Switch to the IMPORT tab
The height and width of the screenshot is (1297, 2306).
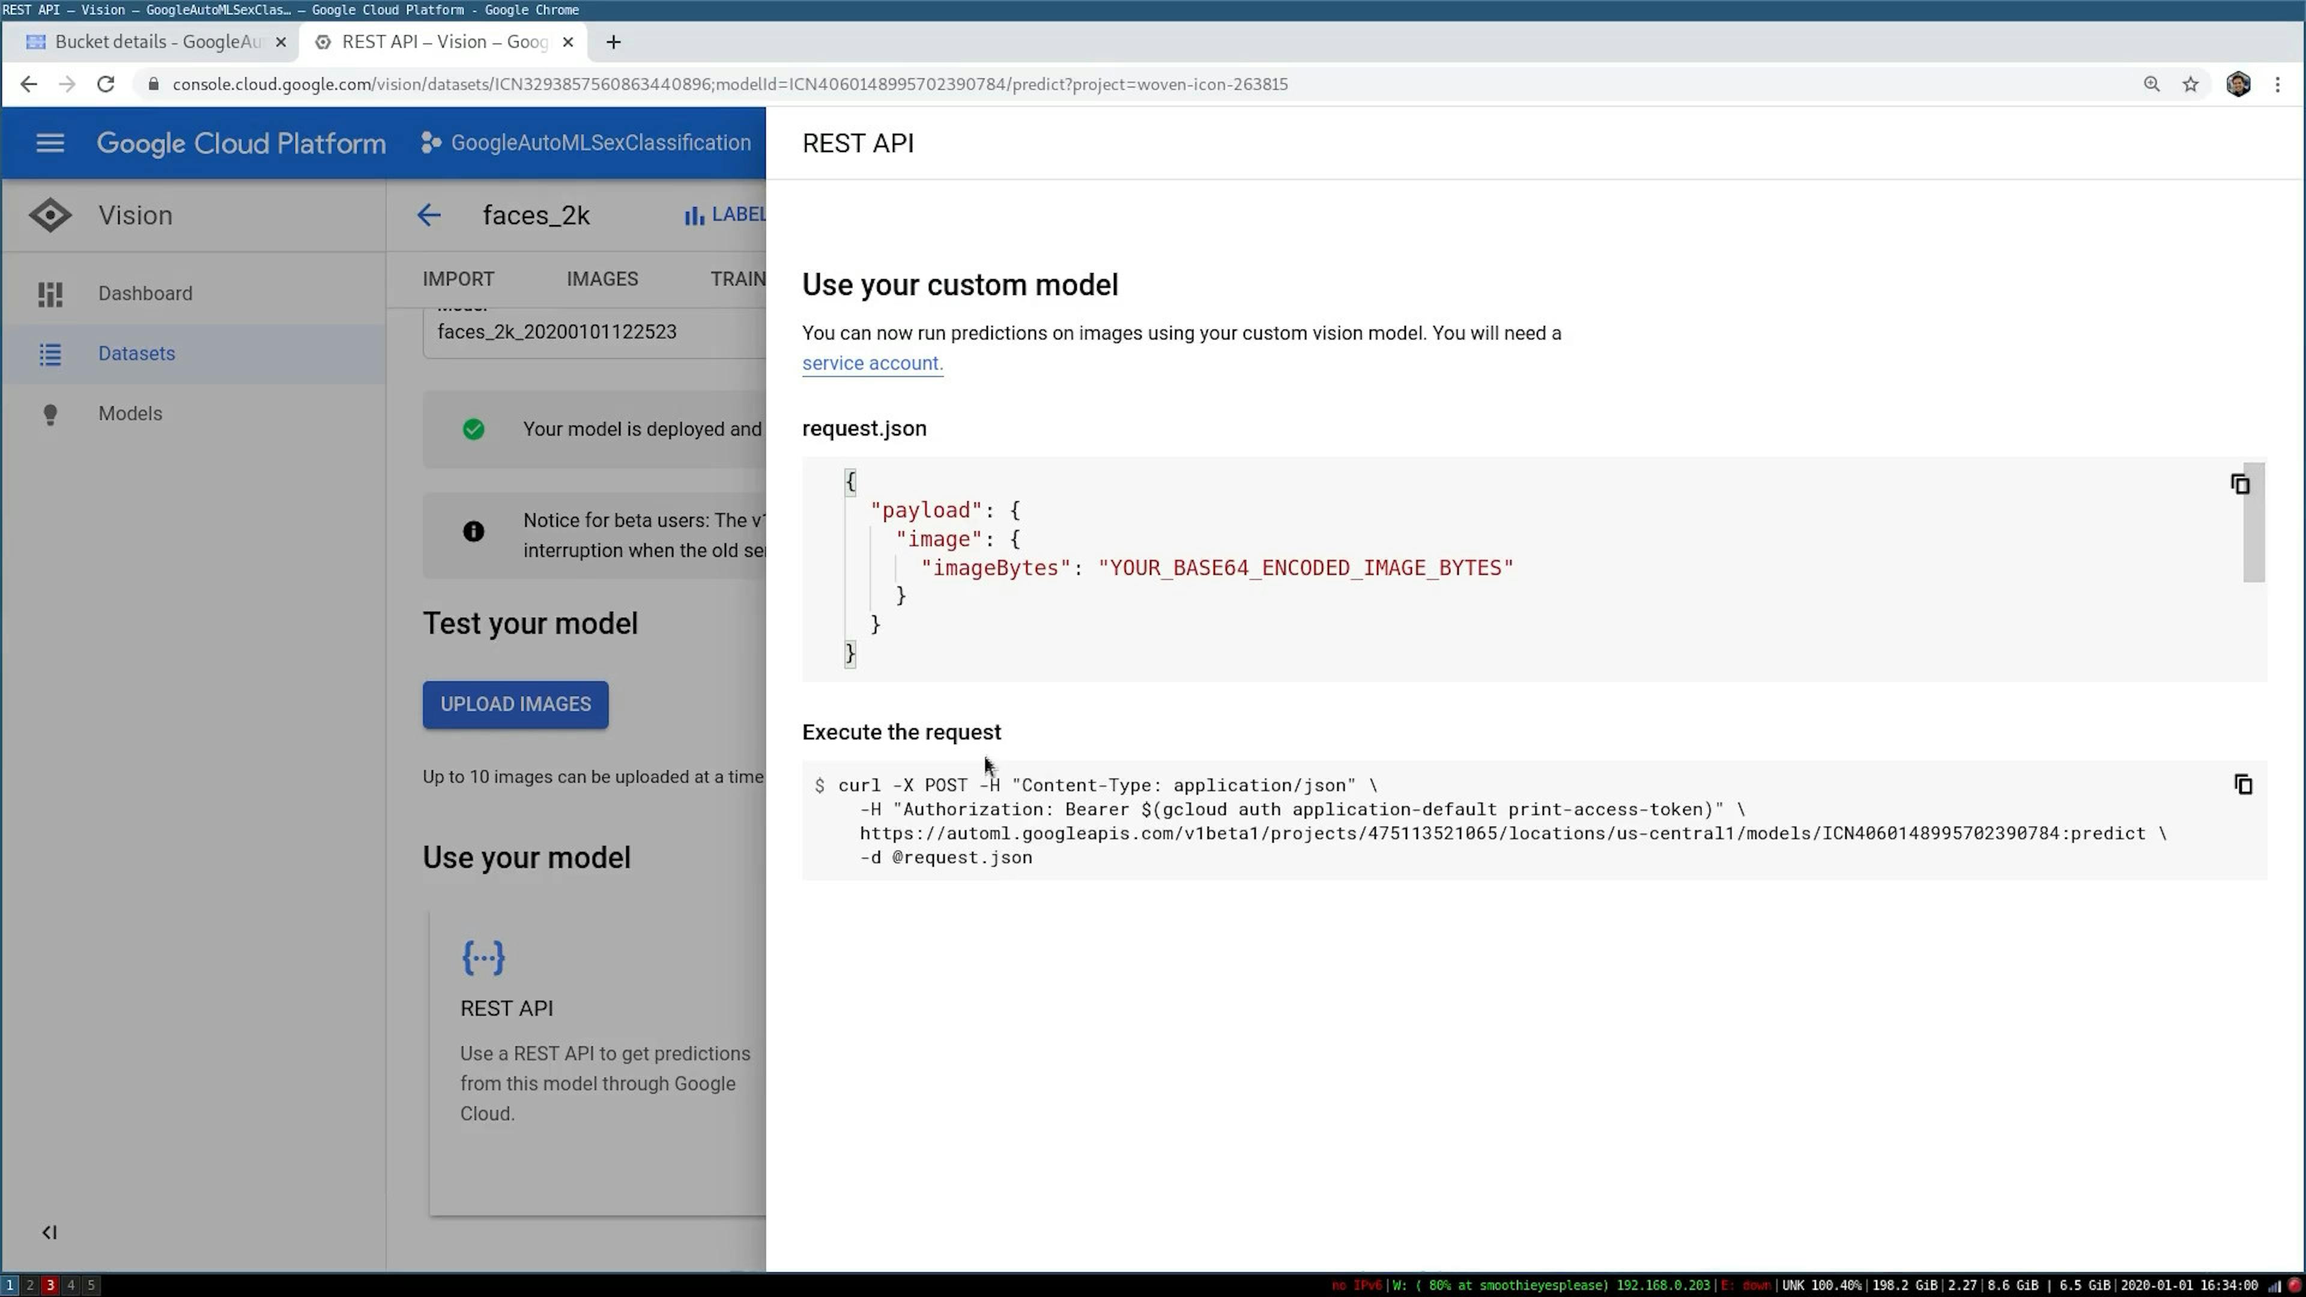tap(458, 279)
